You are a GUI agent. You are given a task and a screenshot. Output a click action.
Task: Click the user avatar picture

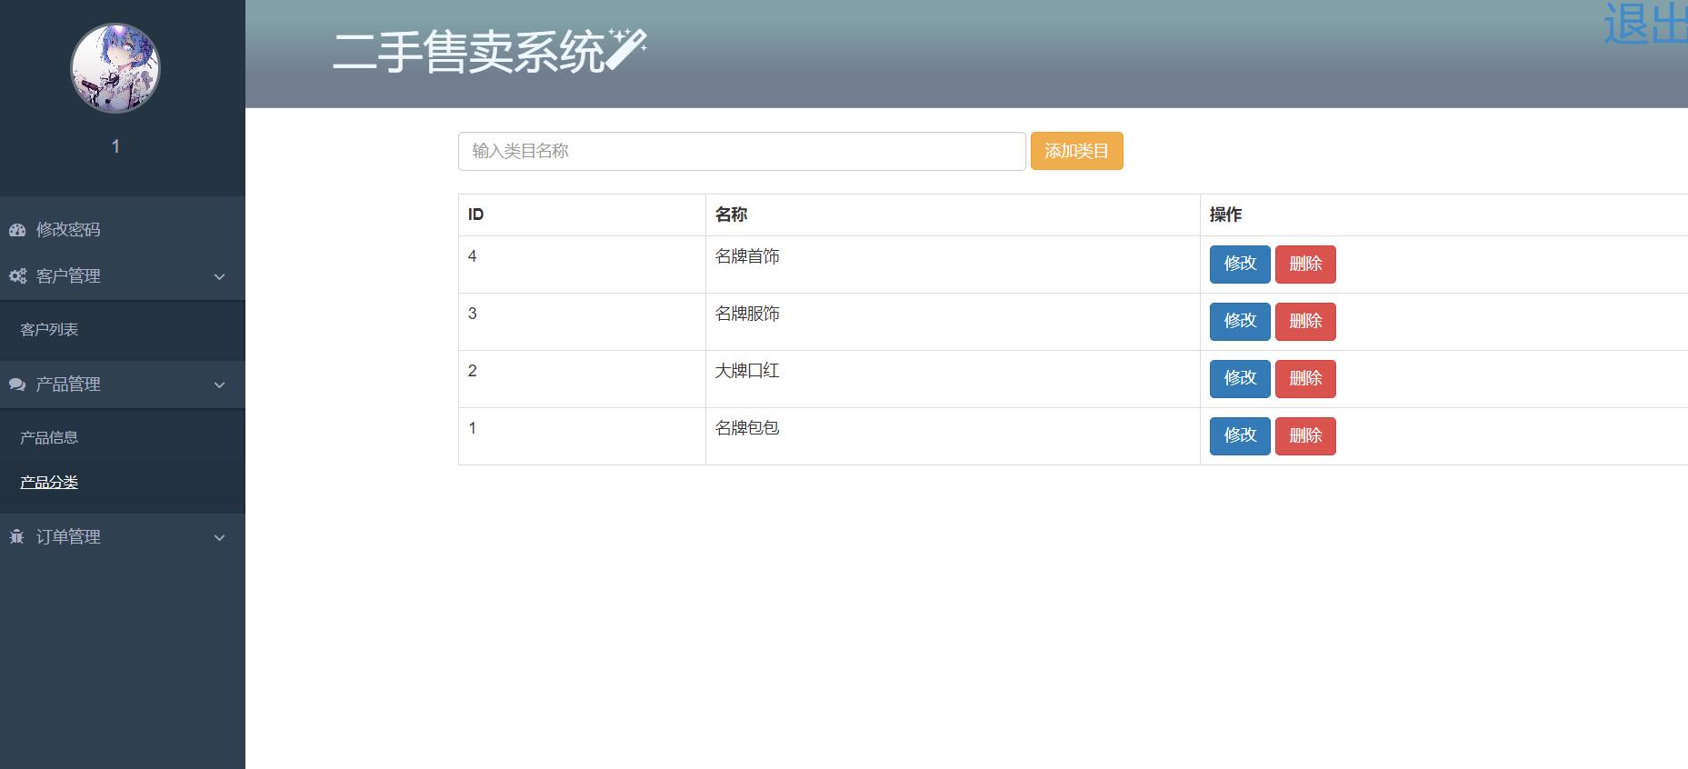tap(115, 68)
